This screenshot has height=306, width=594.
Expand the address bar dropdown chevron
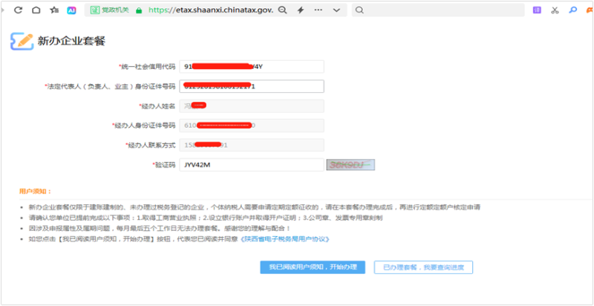click(x=336, y=10)
